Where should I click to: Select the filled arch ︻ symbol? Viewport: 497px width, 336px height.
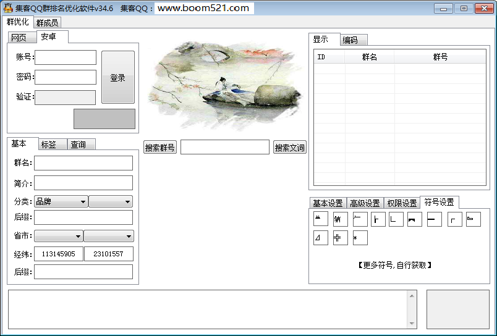(x=415, y=219)
